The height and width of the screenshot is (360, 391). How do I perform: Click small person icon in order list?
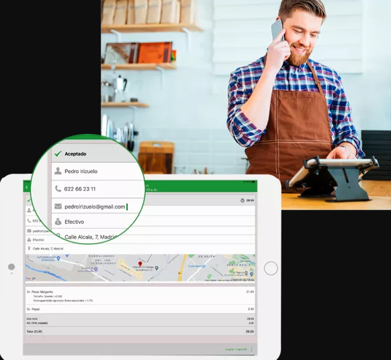pyautogui.click(x=29, y=211)
